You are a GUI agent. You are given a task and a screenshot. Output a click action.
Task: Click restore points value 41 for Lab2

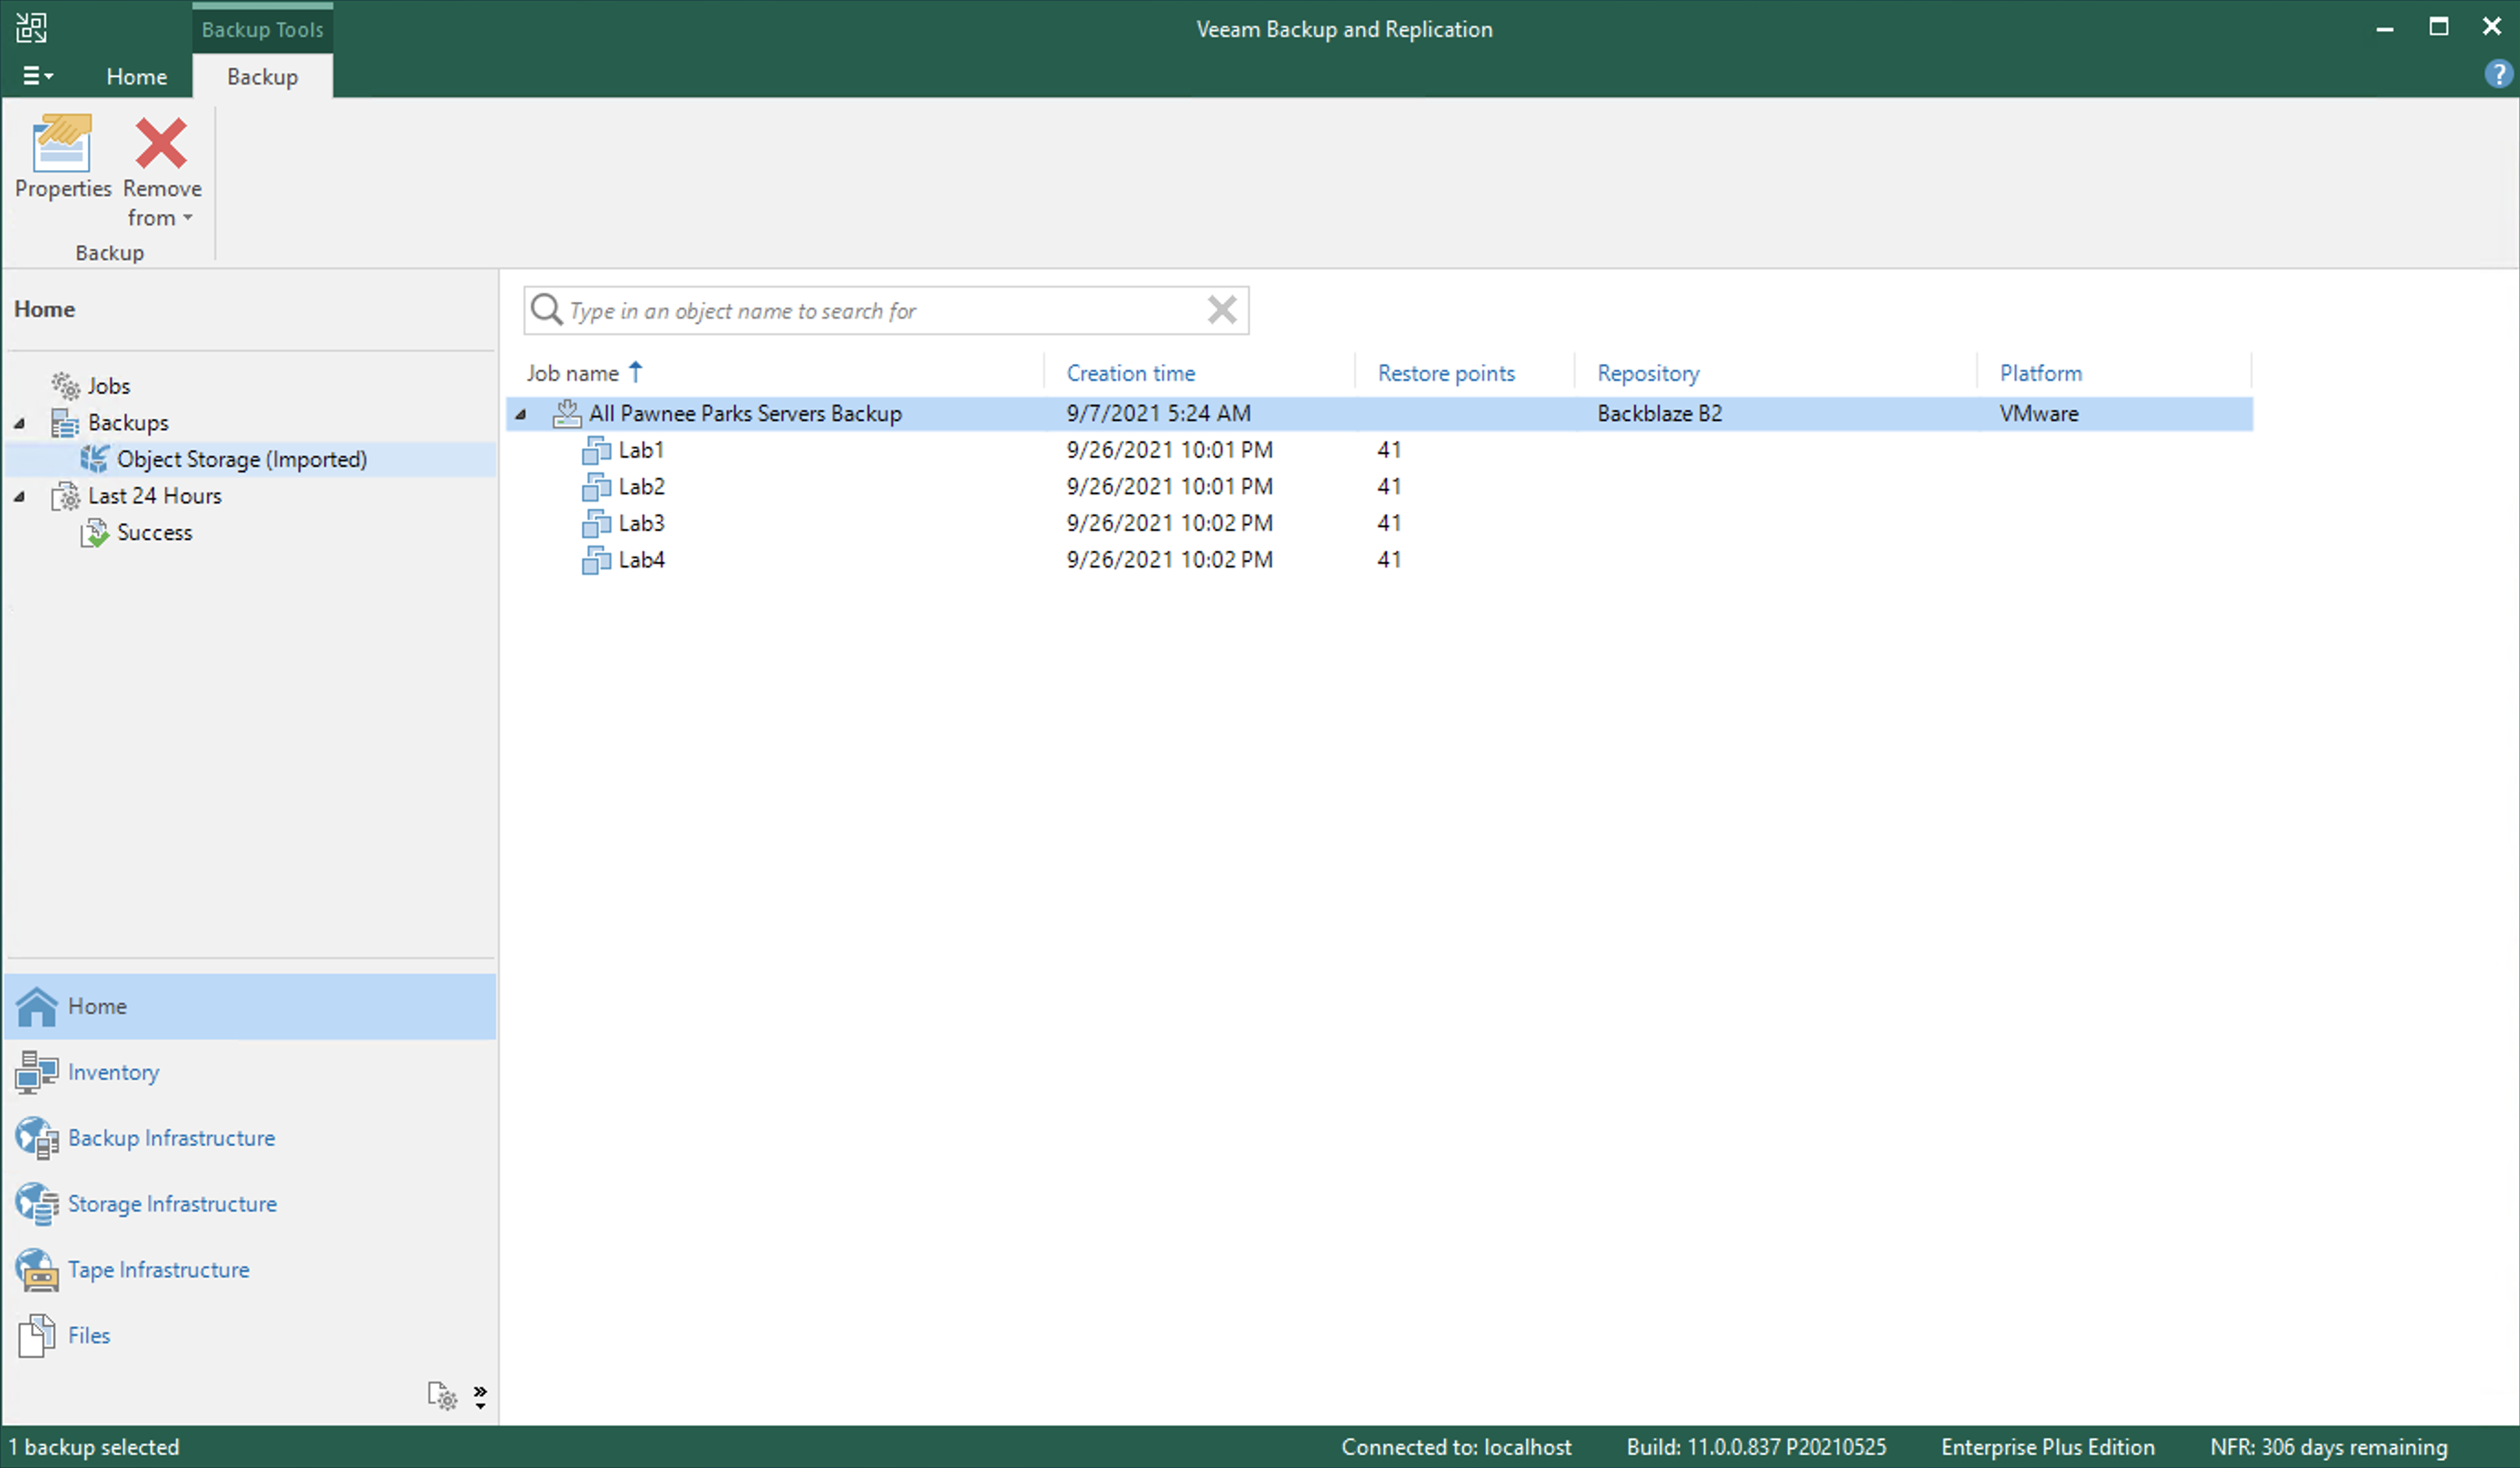1388,487
